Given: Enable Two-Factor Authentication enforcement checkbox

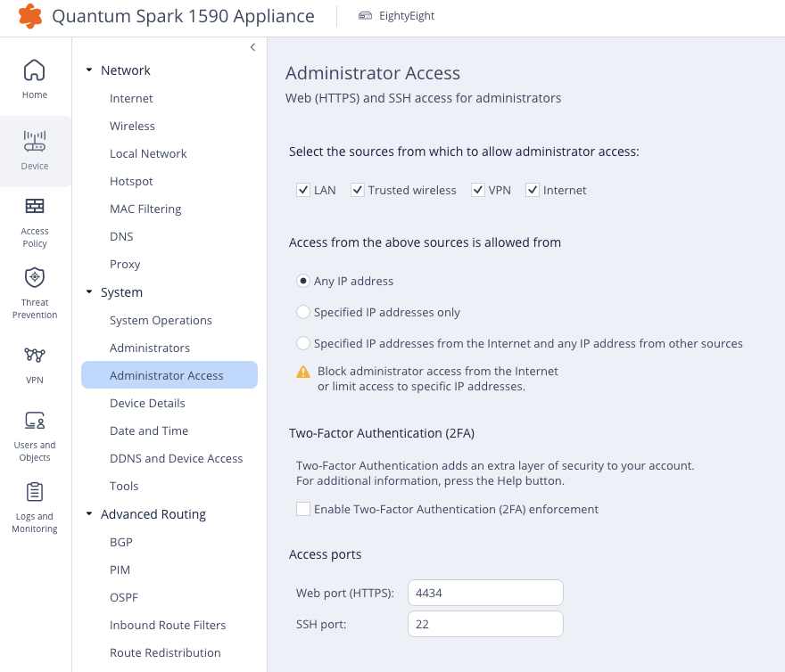Looking at the screenshot, I should pyautogui.click(x=303, y=509).
